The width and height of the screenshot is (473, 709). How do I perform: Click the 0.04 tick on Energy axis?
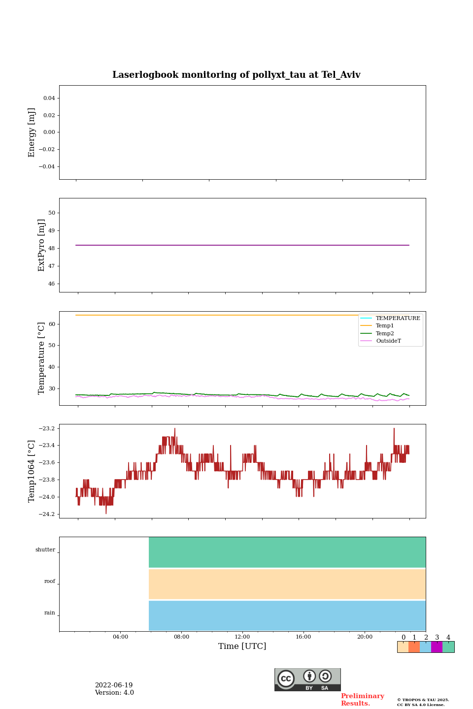(49, 98)
